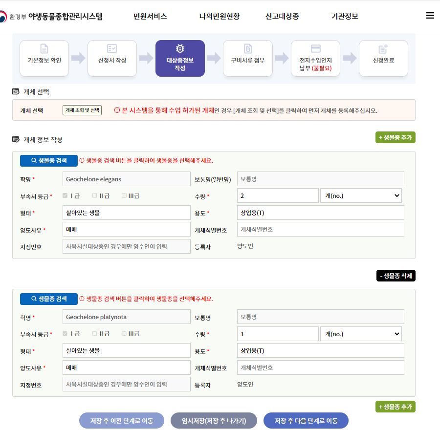
Task: Click 저장 후 다음 단계로 이동
Action: pyautogui.click(x=306, y=420)
